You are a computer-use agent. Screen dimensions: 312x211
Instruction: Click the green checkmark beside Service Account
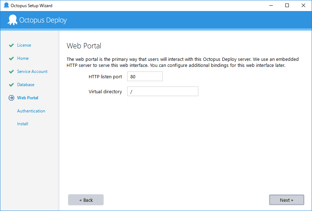click(11, 72)
